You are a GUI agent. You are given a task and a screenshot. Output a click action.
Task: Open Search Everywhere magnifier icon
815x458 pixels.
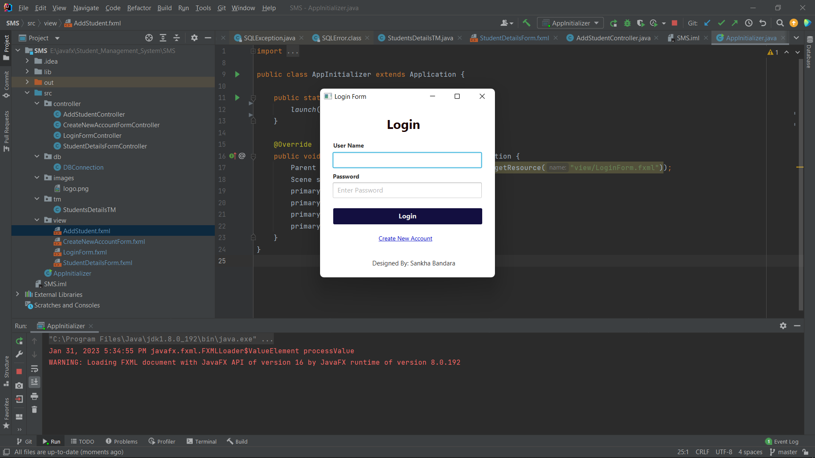coord(780,23)
